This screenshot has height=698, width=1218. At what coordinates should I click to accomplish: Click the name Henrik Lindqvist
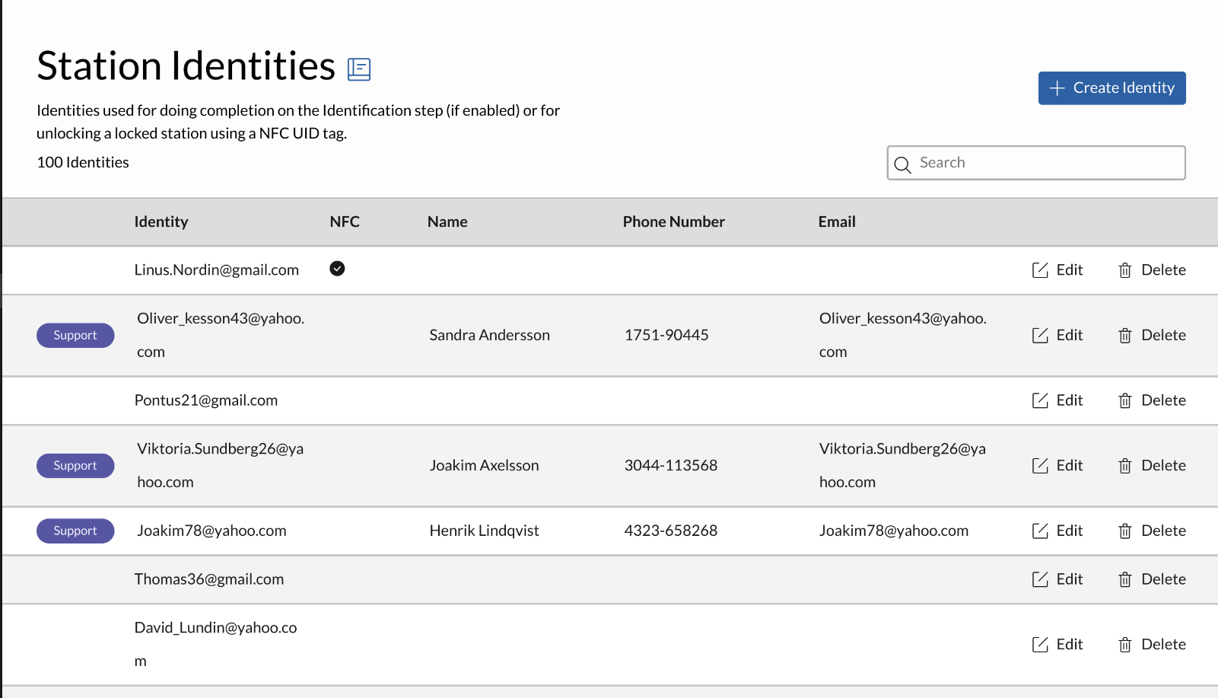[484, 531]
